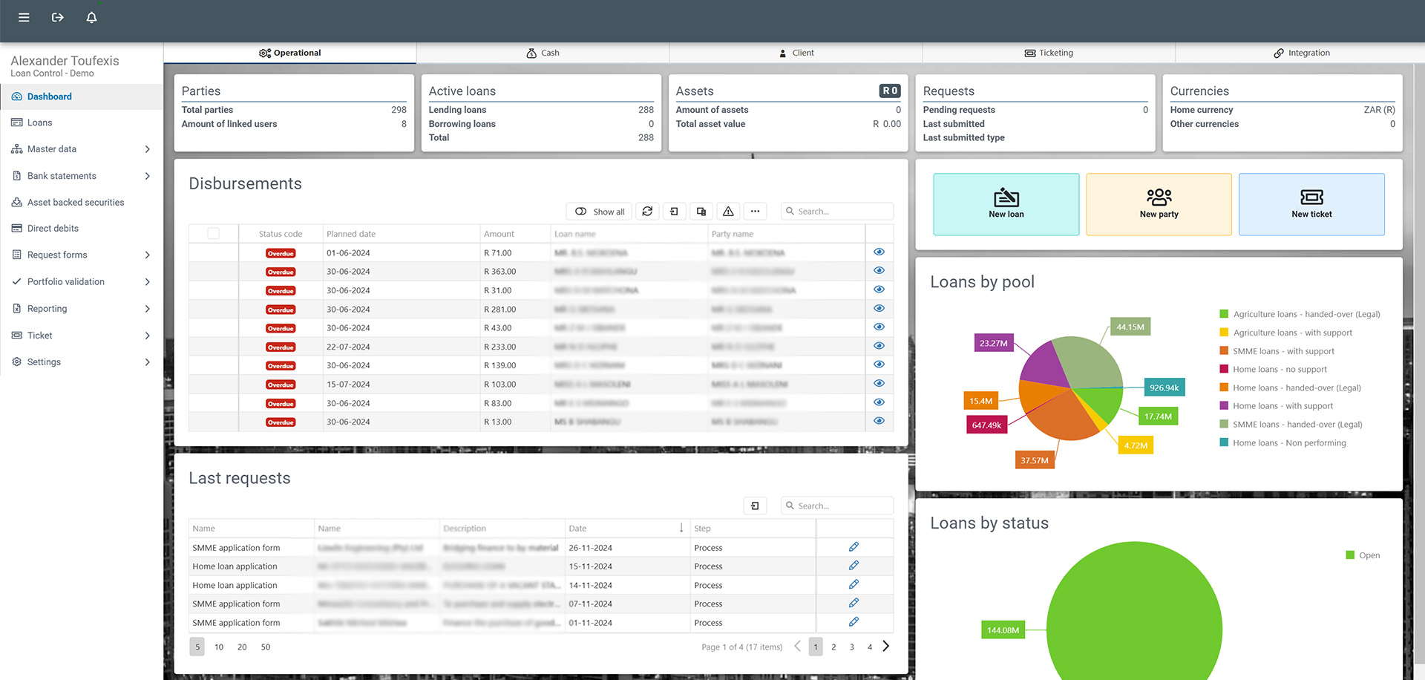Edit the Home loan application dated 15-11-2024
The image size is (1425, 680).
pyautogui.click(x=854, y=566)
